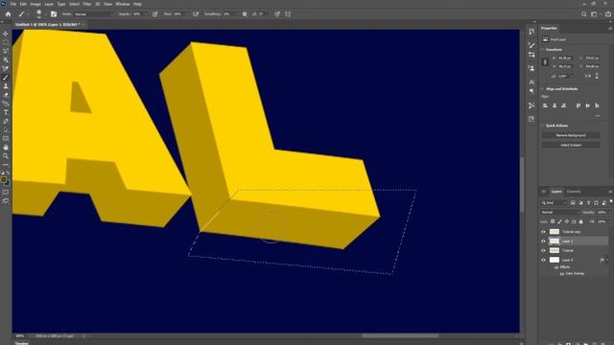Collapse the Transform section
The image size is (614, 345).
[543, 50]
